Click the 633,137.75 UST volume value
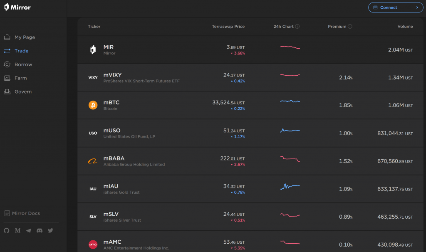 coord(395,189)
